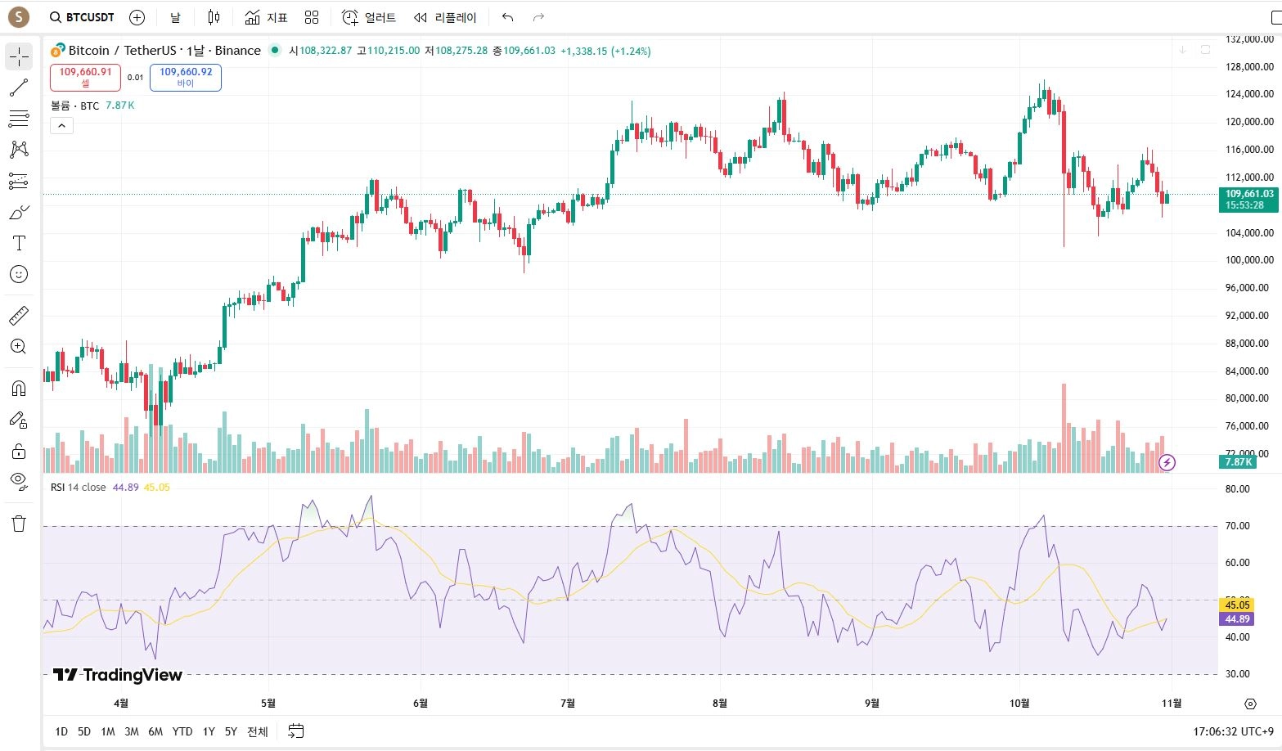Viewport: 1282px width, 751px height.
Task: Switch to 5D time range
Action: coord(84,731)
